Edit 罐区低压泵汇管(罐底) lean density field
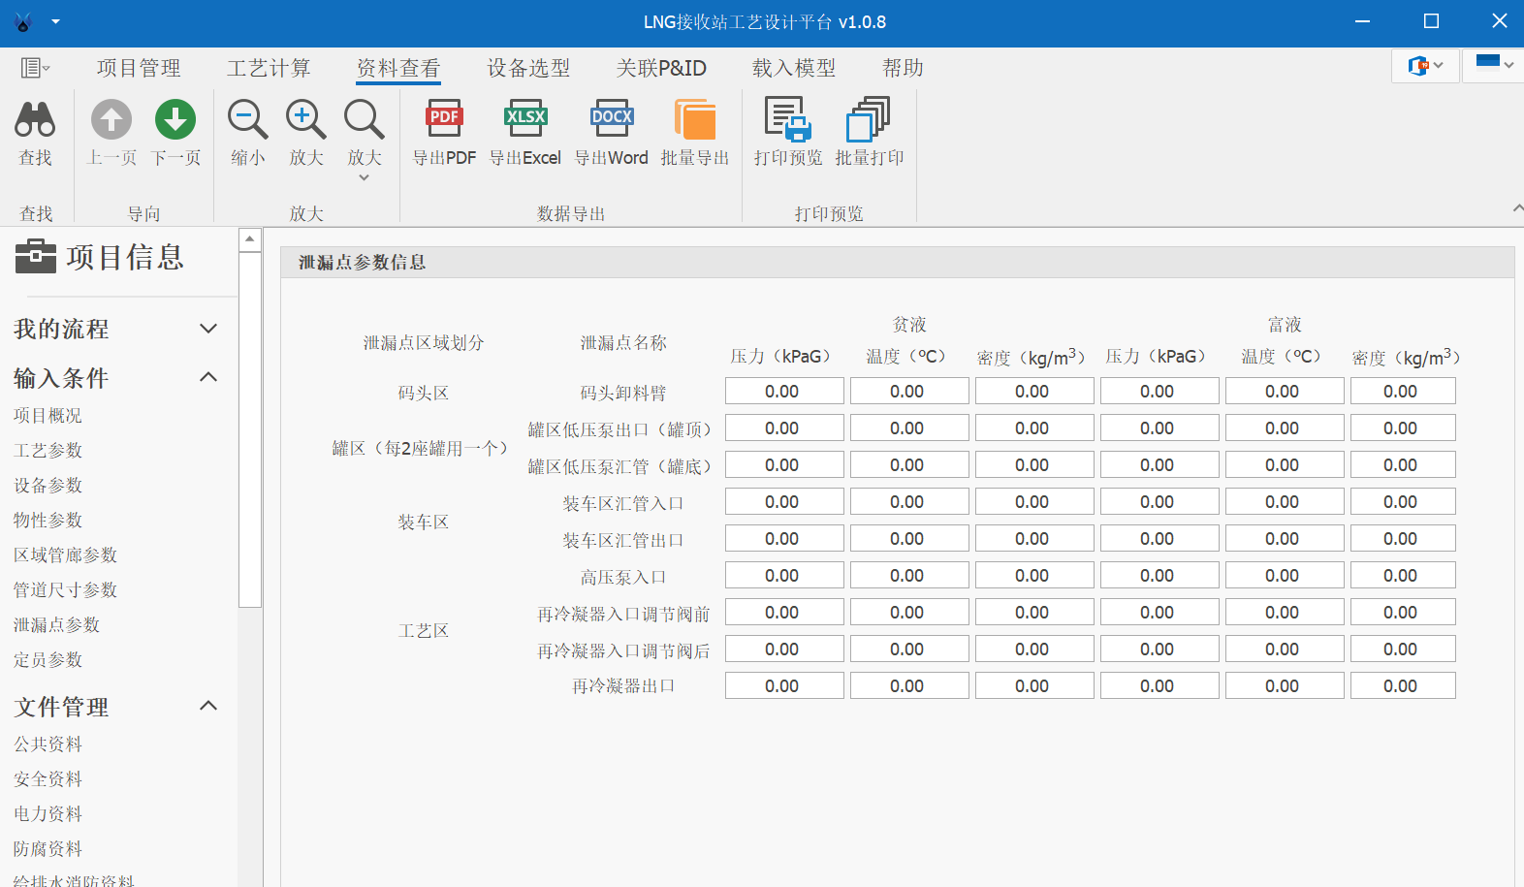Image resolution: width=1524 pixels, height=887 pixels. click(x=1034, y=465)
